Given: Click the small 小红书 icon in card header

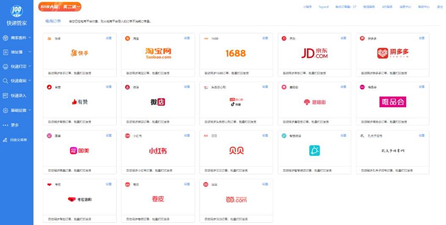Looking at the screenshot, I should 127,136.
